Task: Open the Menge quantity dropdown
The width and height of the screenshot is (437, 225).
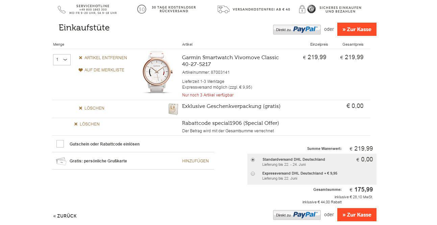Action: click(62, 60)
